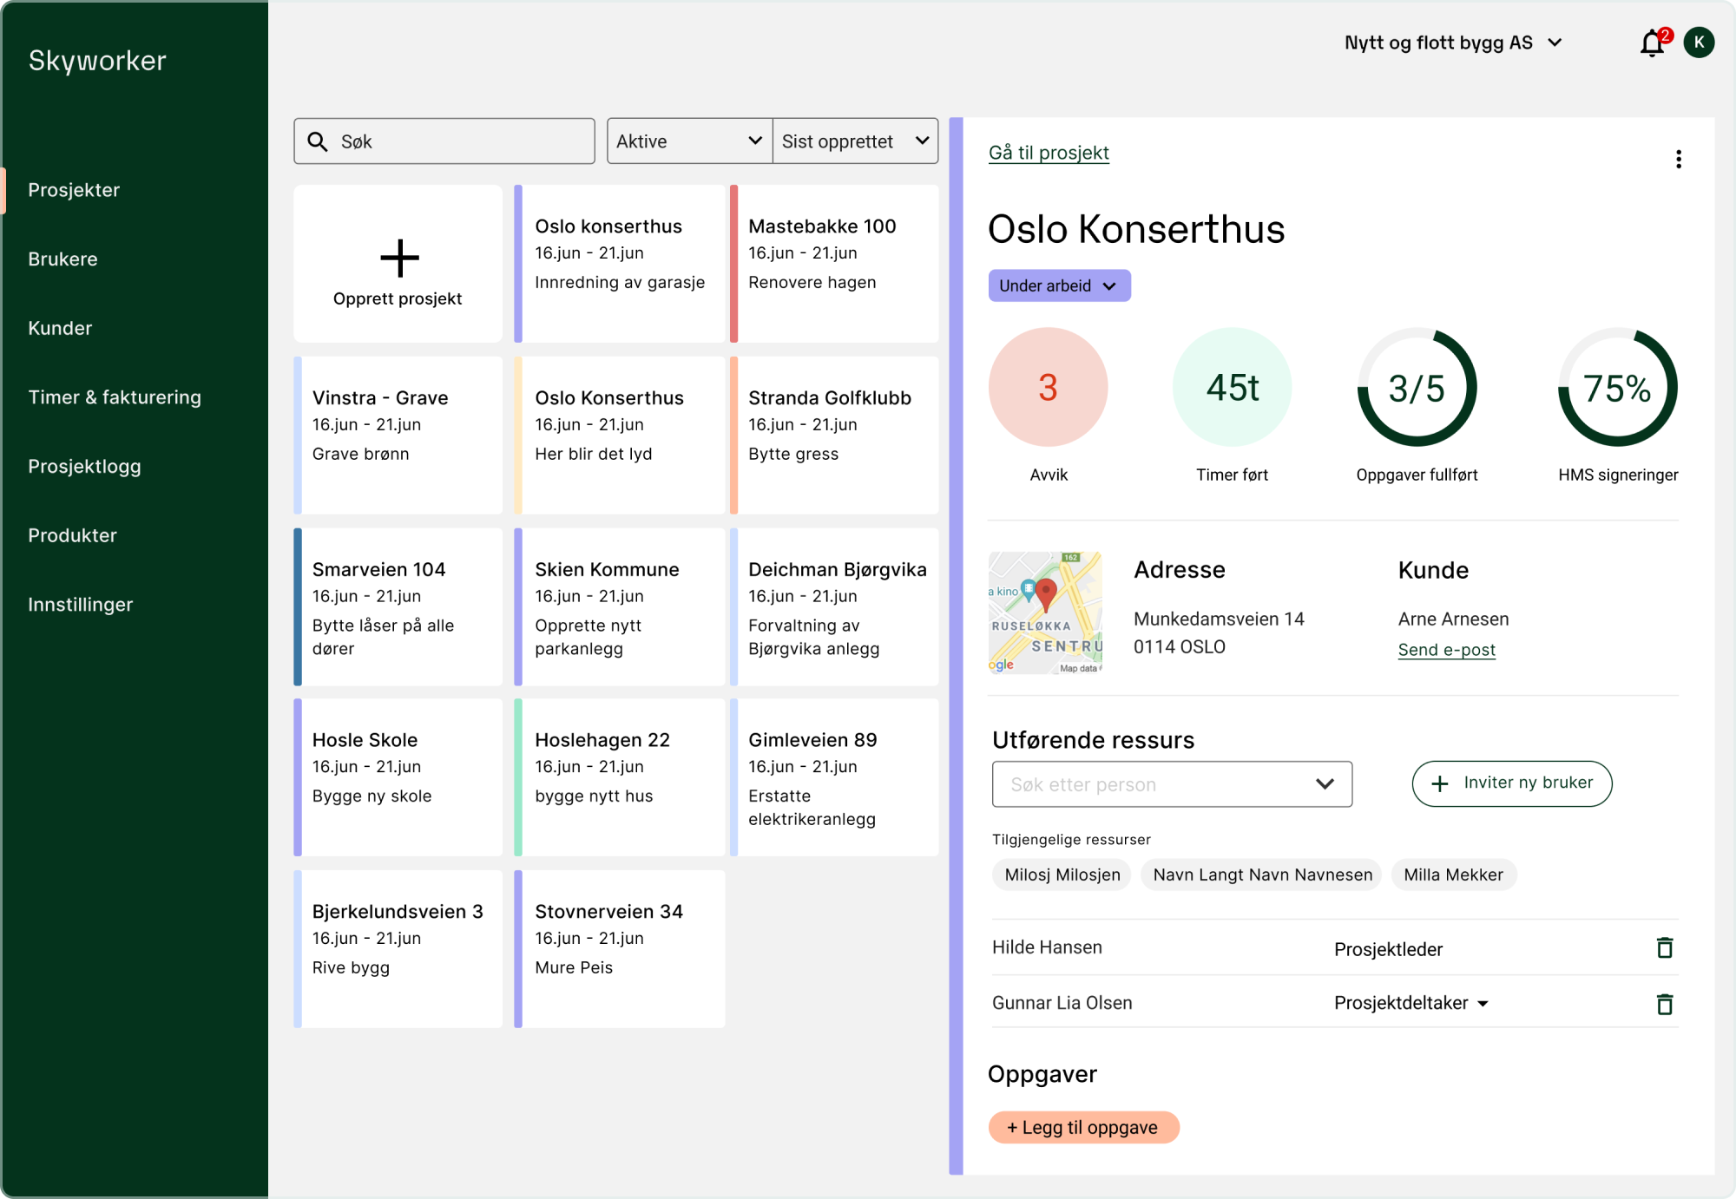Open Timer & fakturering in the sidebar
The height and width of the screenshot is (1199, 1736).
115,397
